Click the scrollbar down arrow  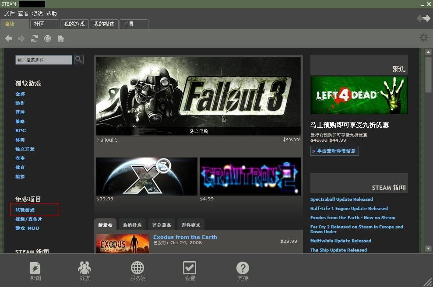pos(428,248)
